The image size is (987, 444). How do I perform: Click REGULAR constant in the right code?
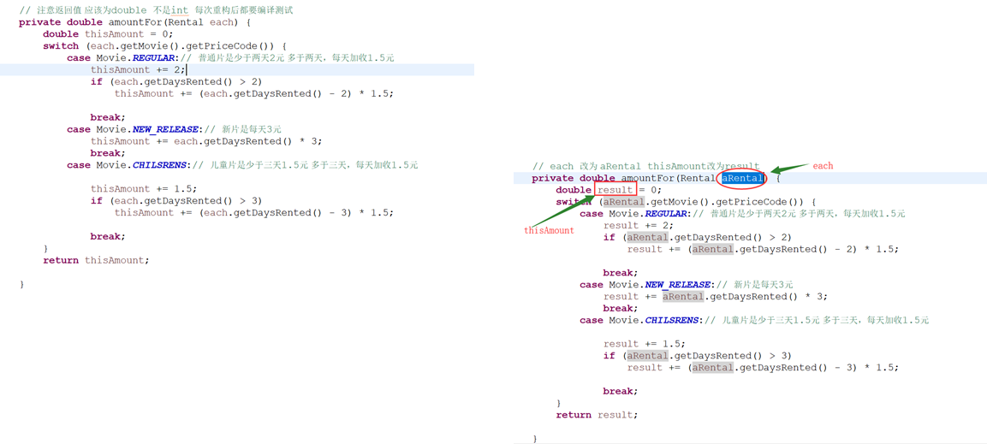(x=667, y=214)
